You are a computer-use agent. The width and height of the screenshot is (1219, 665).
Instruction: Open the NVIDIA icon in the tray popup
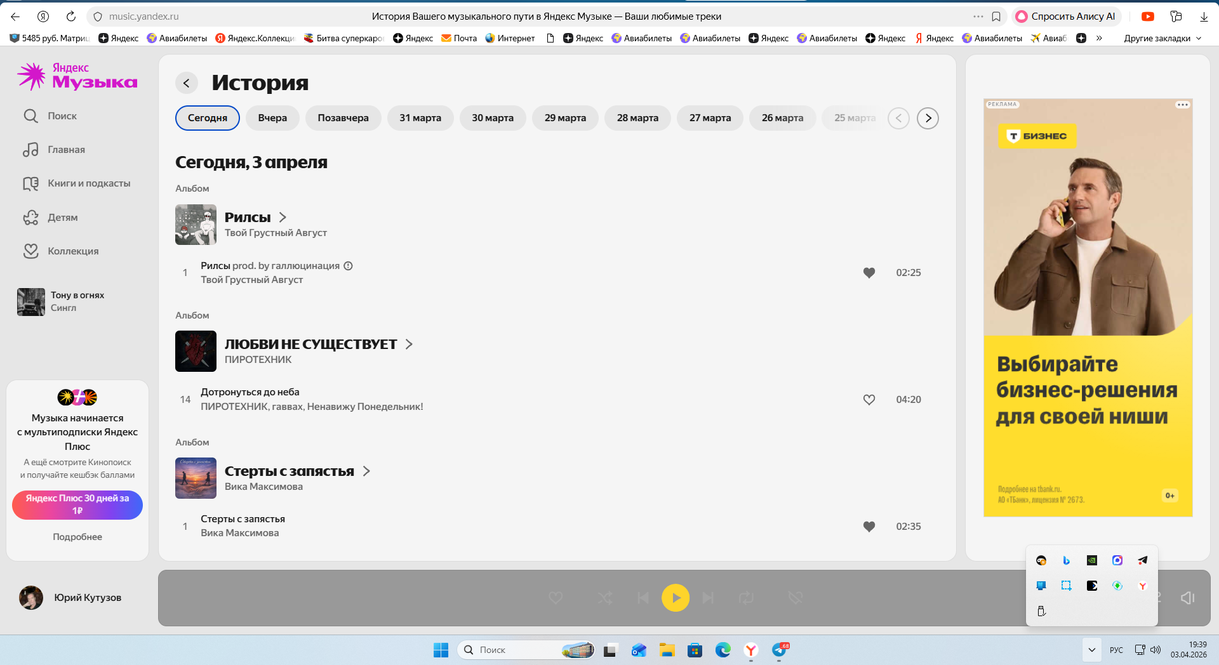[x=1092, y=560]
